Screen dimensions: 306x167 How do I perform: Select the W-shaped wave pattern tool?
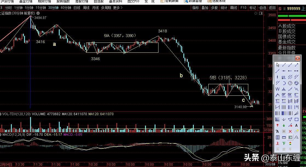click(x=277, y=89)
